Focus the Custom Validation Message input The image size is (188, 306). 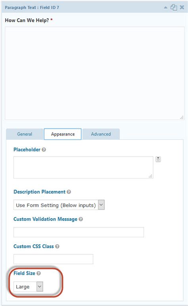[x=79, y=232]
